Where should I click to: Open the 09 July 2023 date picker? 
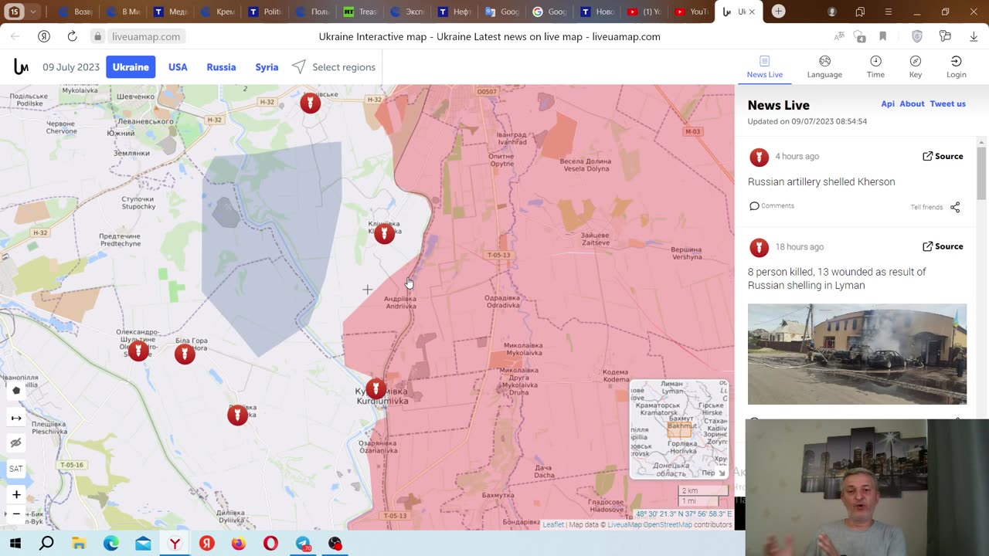(x=71, y=67)
